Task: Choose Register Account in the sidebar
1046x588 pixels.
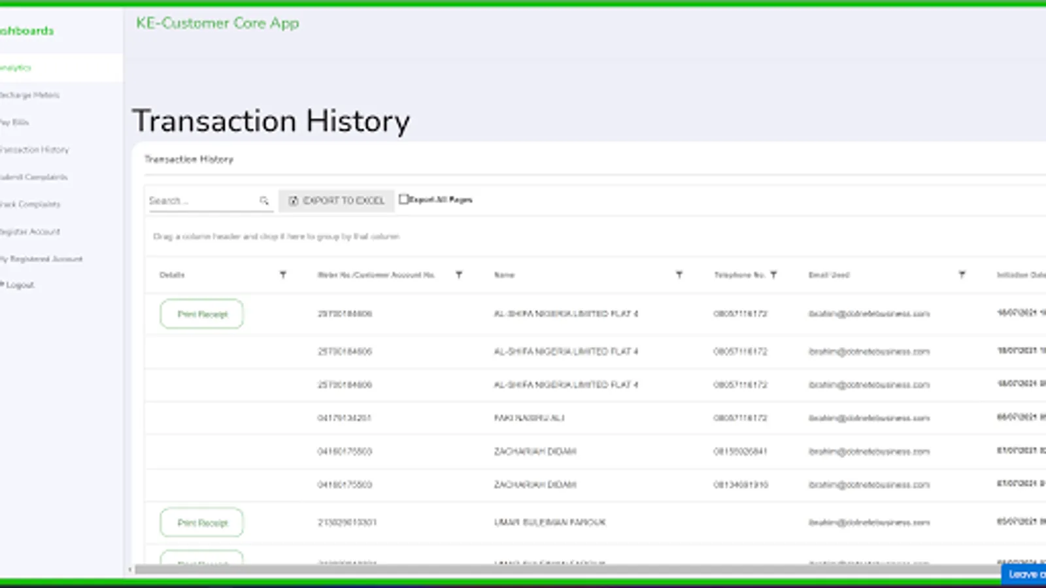Action: tap(30, 232)
